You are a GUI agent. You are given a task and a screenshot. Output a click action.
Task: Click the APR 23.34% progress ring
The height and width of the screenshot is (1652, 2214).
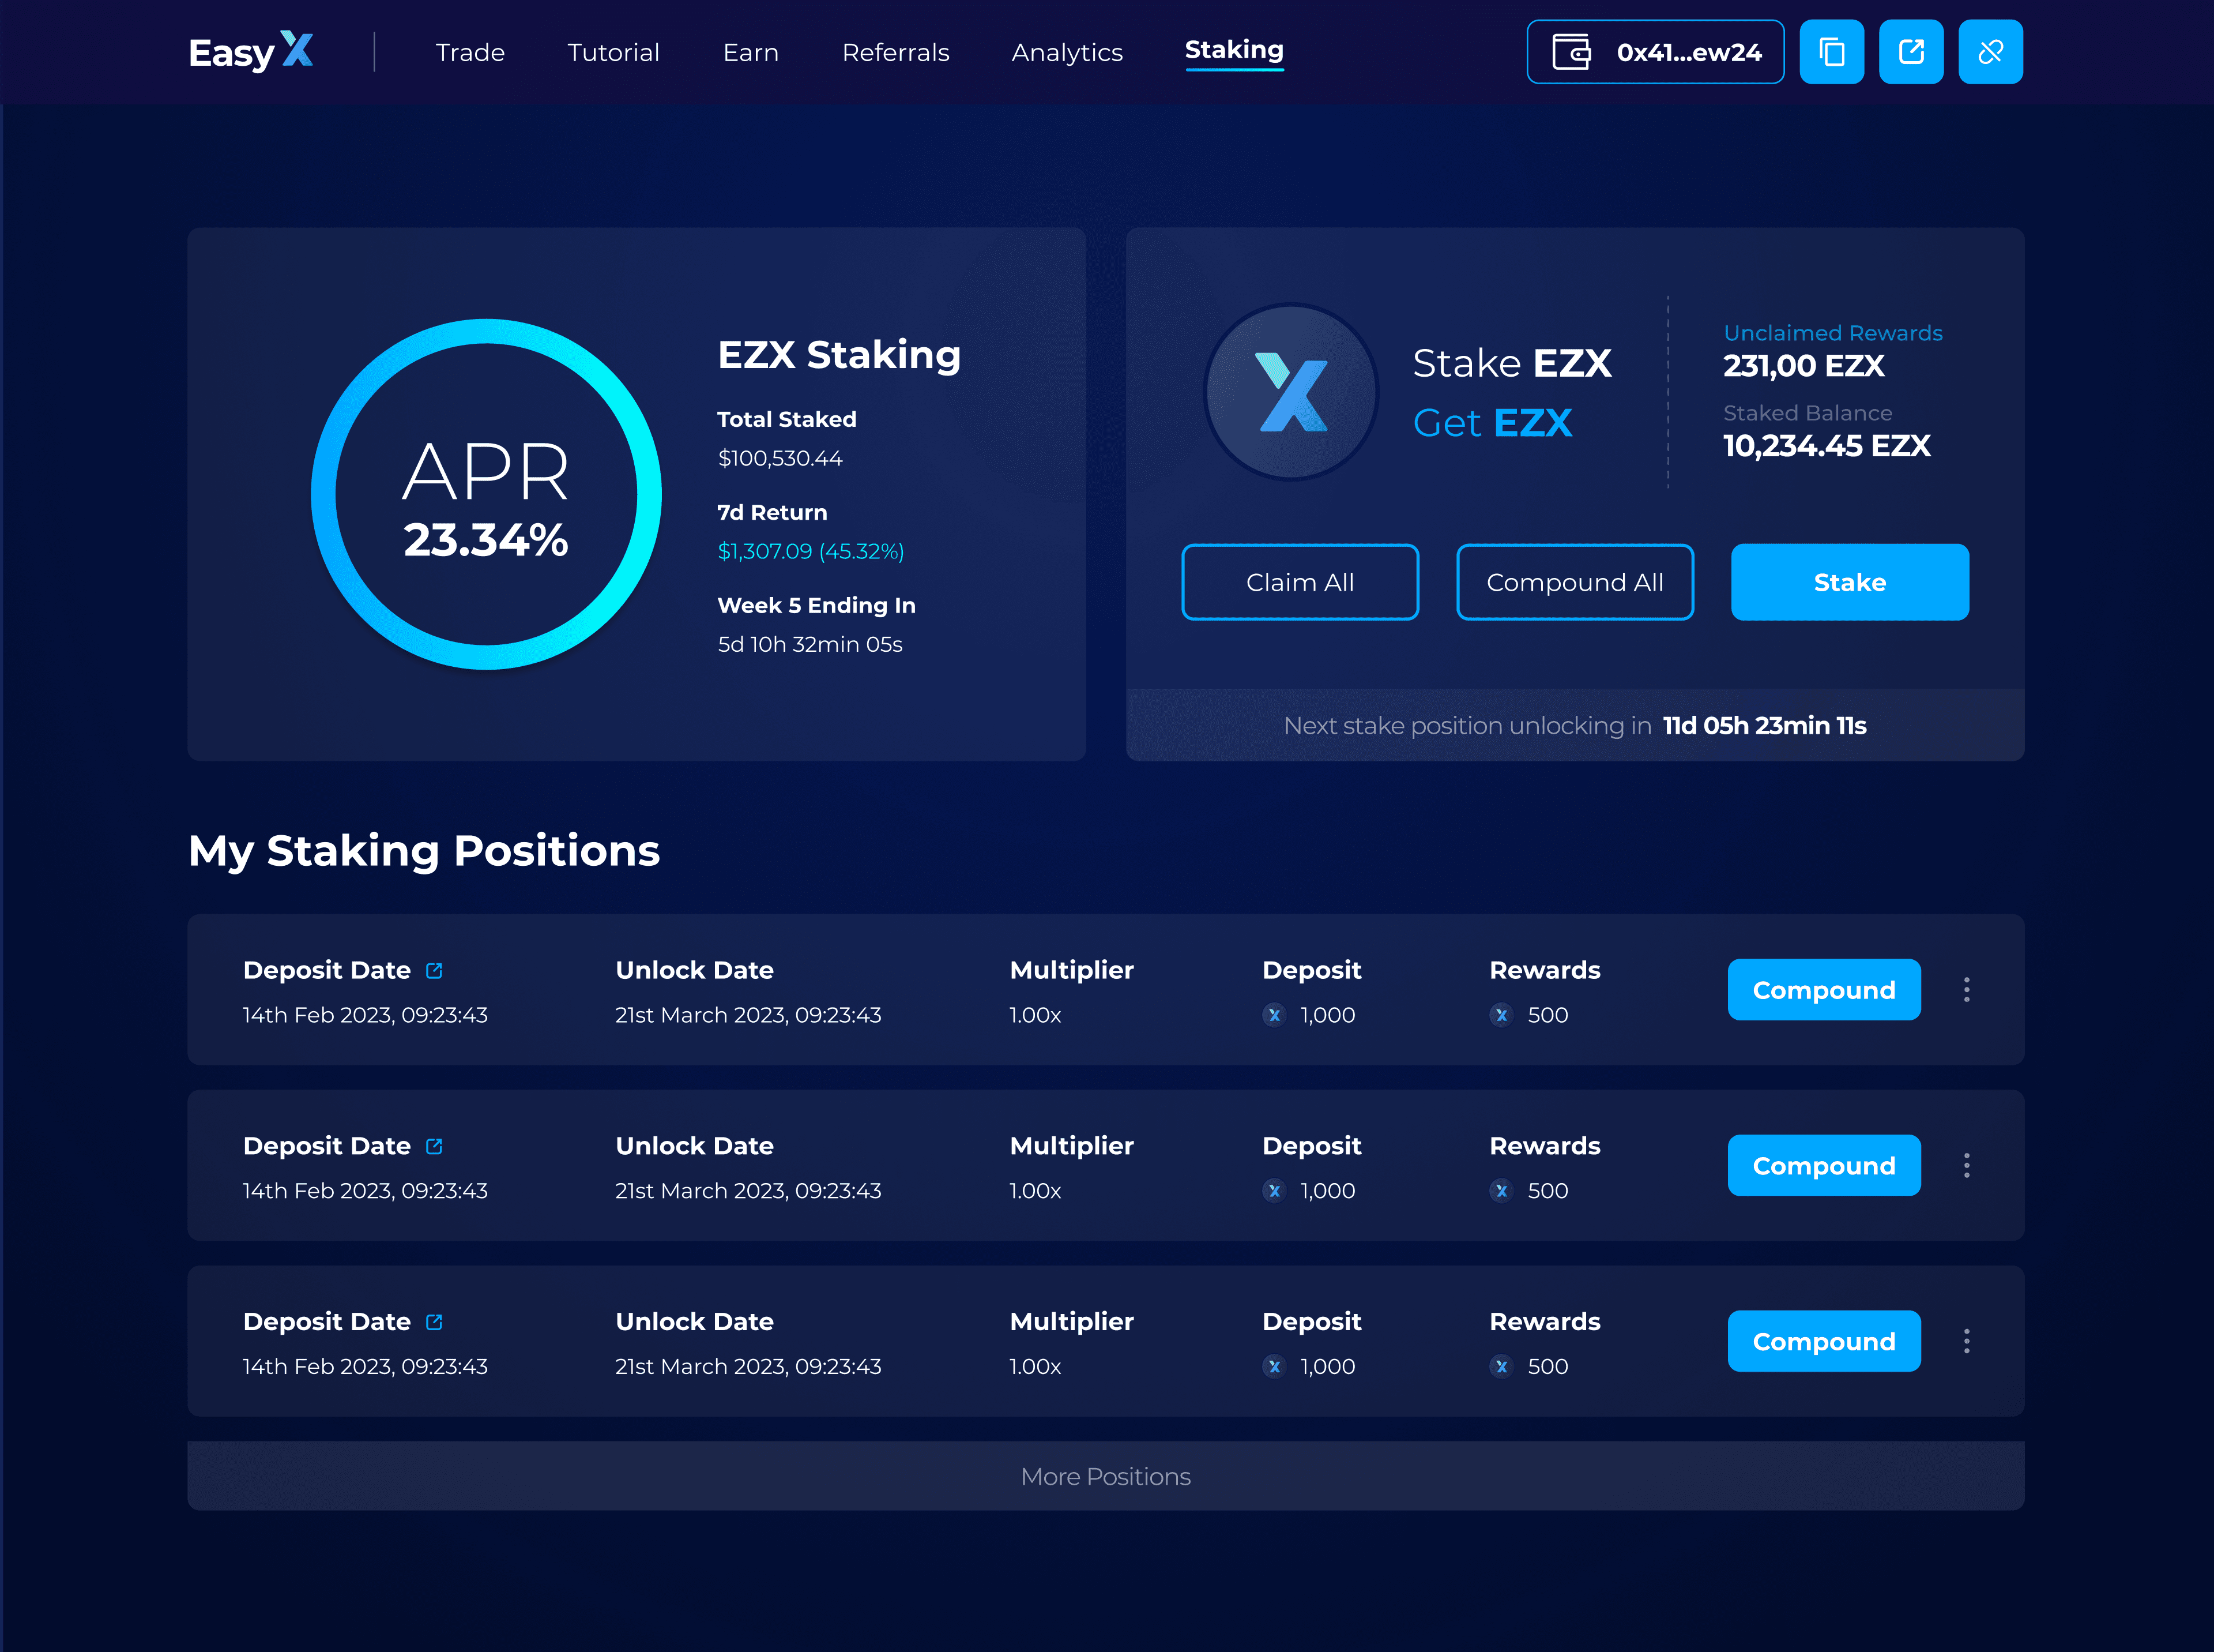[x=487, y=494]
